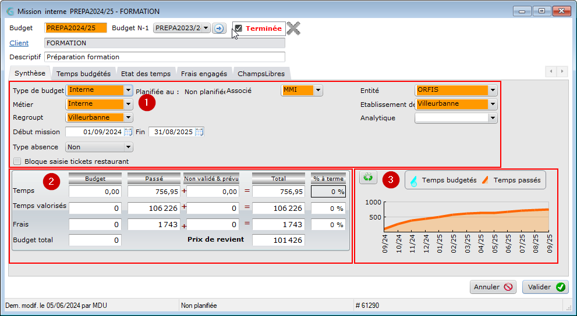577x316 pixels.
Task: Click status text Dern. modif. le 05/06/2024
Action: pyautogui.click(x=56, y=306)
